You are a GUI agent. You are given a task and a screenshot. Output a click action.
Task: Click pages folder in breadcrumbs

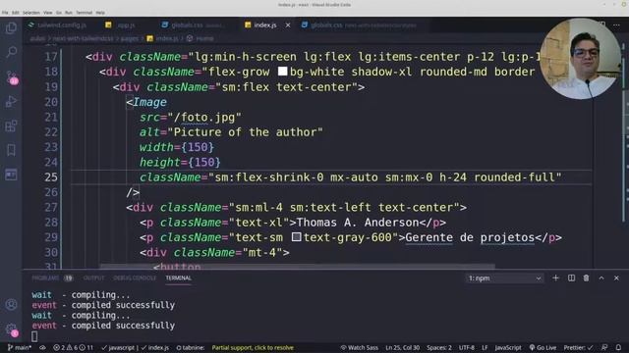[130, 39]
